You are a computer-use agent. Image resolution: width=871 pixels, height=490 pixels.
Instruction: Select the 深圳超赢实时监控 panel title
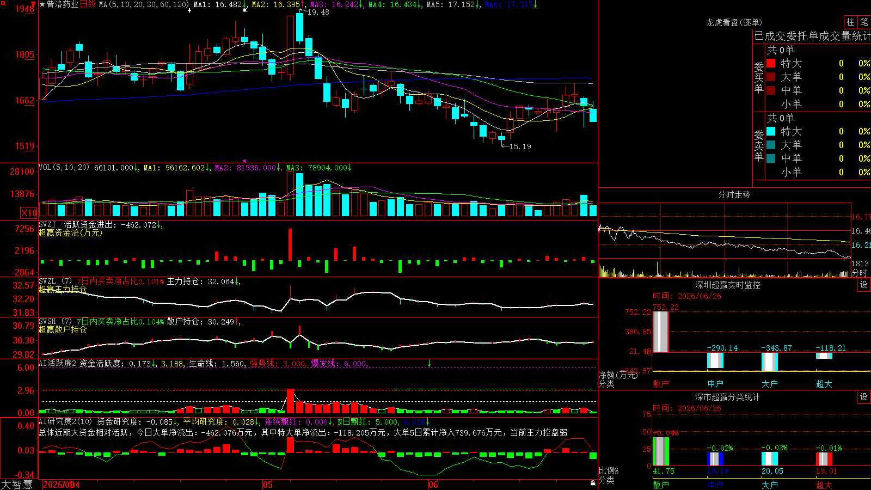coord(727,285)
